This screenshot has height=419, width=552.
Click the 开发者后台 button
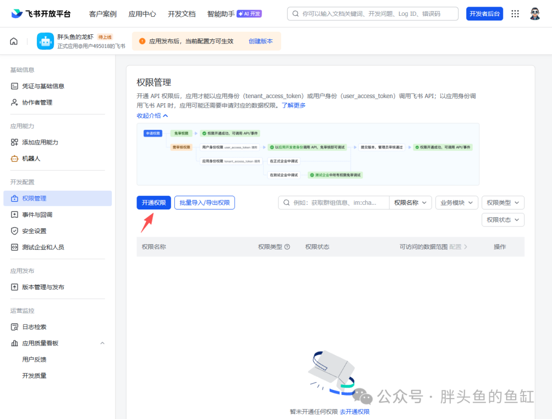click(485, 14)
